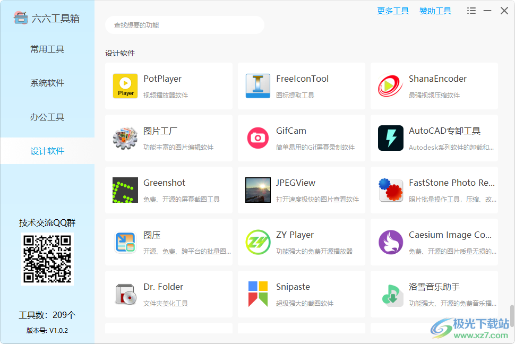Open the list menu icon in title bar
This screenshot has height=344, width=515.
(471, 11)
